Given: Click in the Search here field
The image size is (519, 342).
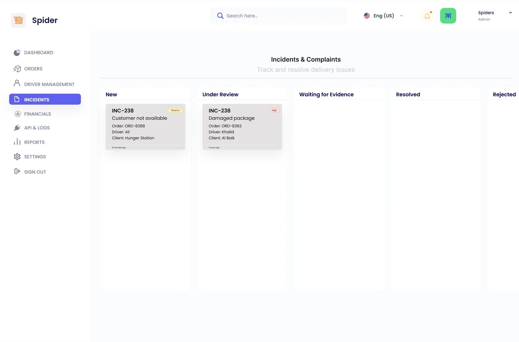Looking at the screenshot, I should pyautogui.click(x=279, y=16).
